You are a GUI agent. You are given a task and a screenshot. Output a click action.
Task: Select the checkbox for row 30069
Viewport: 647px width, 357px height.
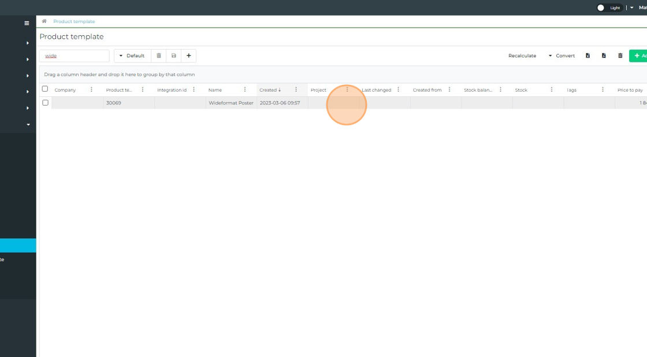point(45,103)
